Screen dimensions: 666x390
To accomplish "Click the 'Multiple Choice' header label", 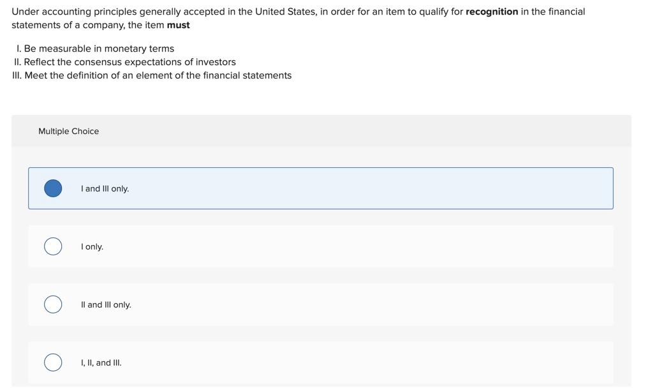I will pos(68,131).
